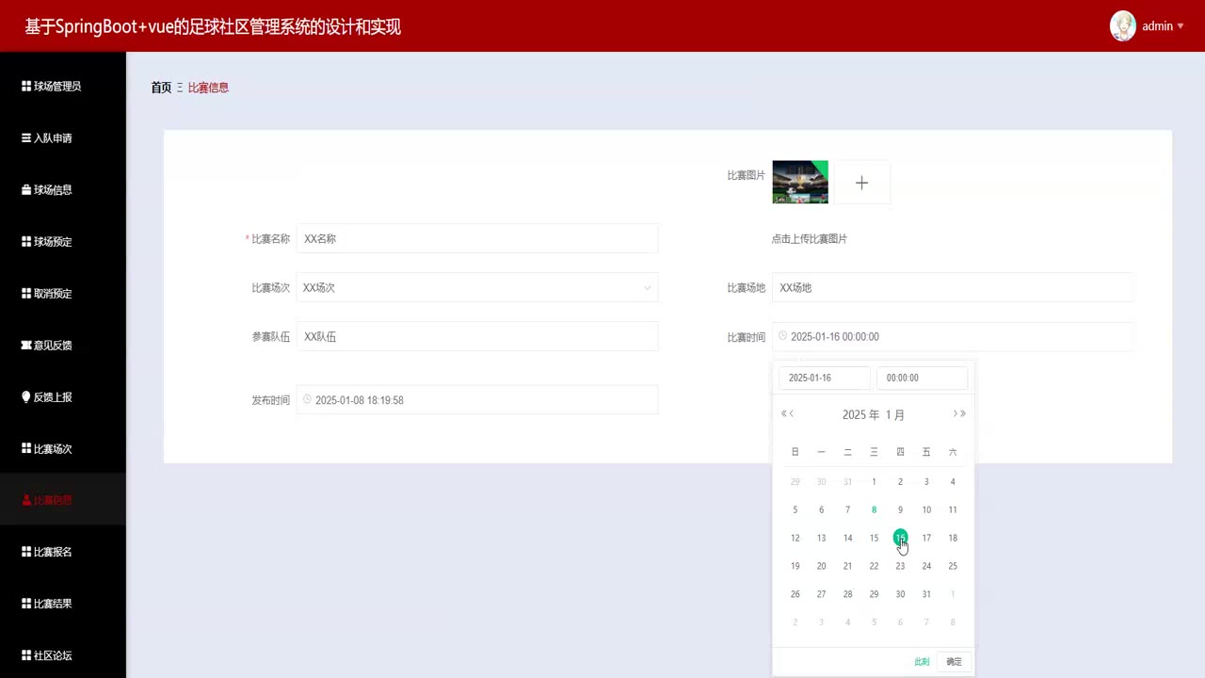Click the 比赛信息 person icon
The width and height of the screenshot is (1205, 678).
tap(26, 501)
